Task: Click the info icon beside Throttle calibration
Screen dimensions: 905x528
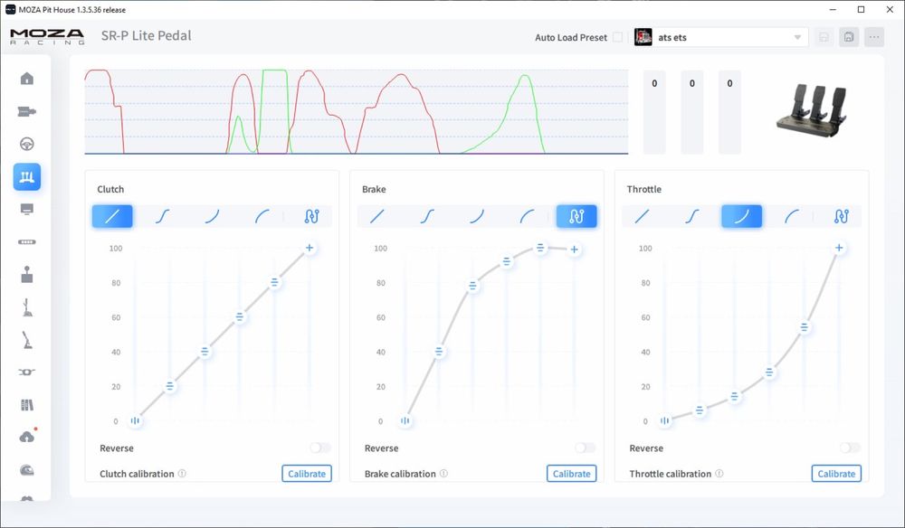Action: tap(719, 473)
